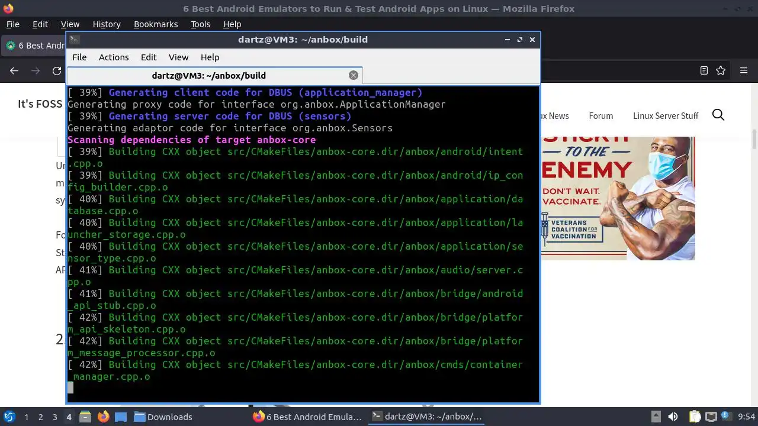Launch the file manager from taskbar
Viewport: 758px width, 426px height.
(x=85, y=417)
